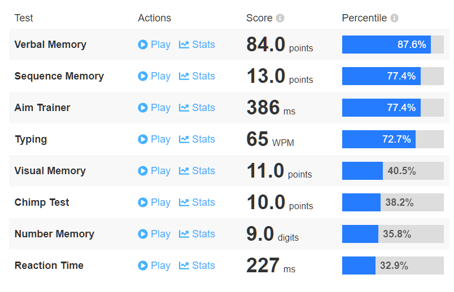The width and height of the screenshot is (454, 292).
Task: Click the info icon next to Percentile
Action: [x=394, y=18]
